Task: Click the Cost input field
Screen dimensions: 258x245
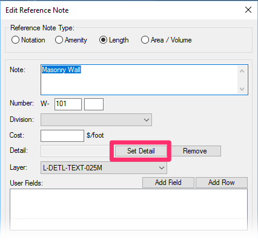Action: [62, 136]
